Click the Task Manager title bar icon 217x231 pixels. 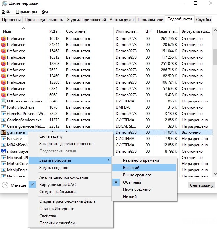click(4, 4)
